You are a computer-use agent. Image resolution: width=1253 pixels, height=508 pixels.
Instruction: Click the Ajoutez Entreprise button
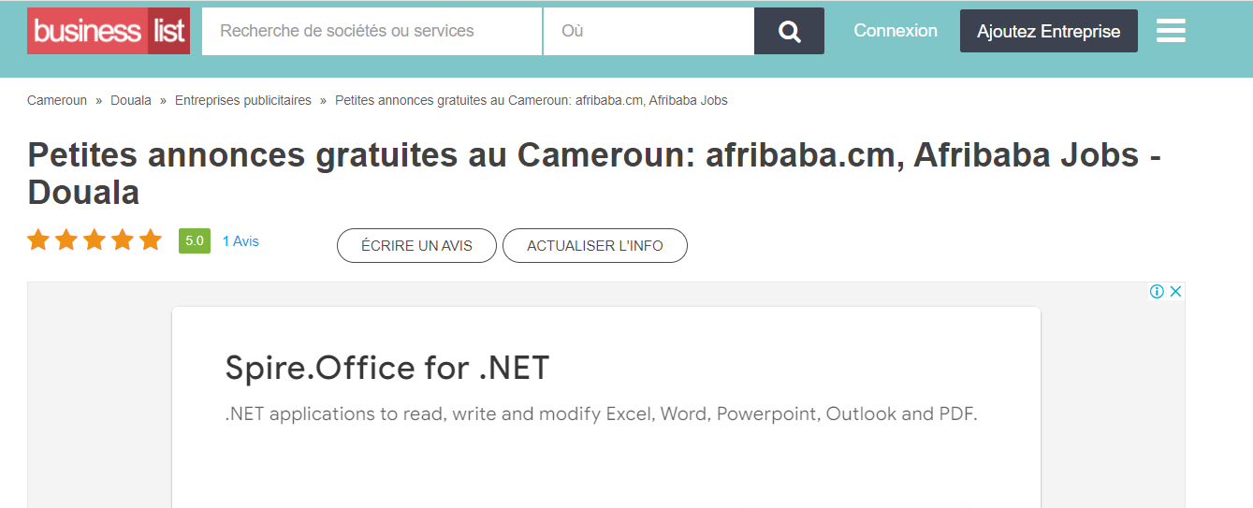click(x=1049, y=31)
